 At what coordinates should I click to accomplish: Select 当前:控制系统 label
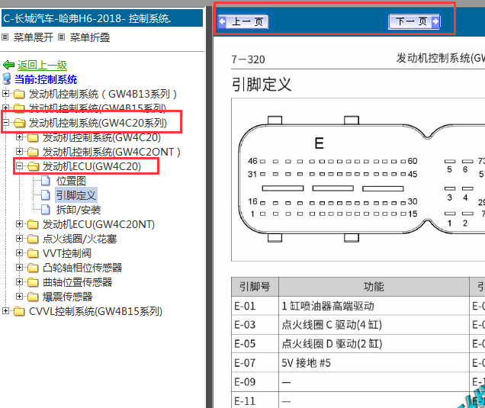(x=46, y=79)
